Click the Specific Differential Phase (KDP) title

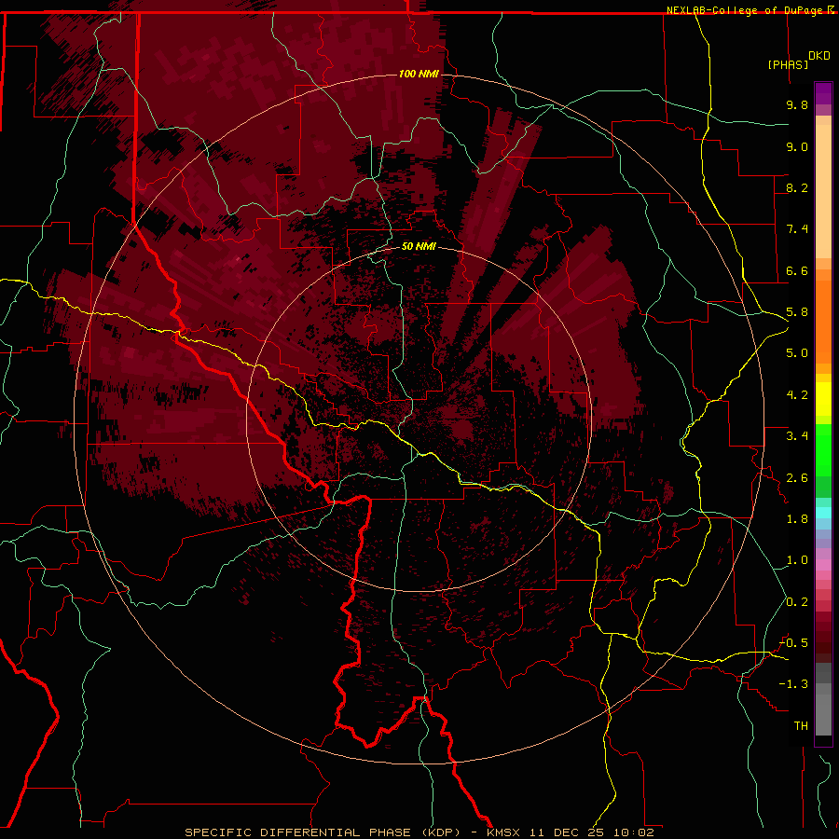point(323,832)
